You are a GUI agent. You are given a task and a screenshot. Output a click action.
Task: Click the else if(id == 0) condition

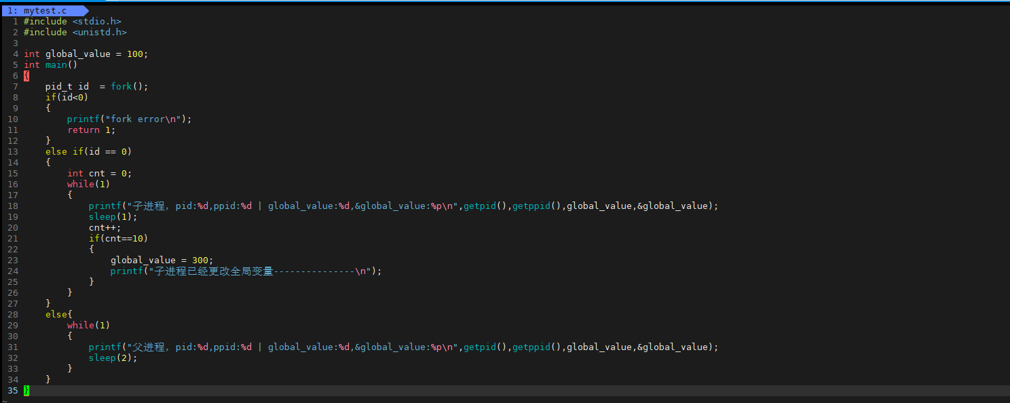(89, 152)
